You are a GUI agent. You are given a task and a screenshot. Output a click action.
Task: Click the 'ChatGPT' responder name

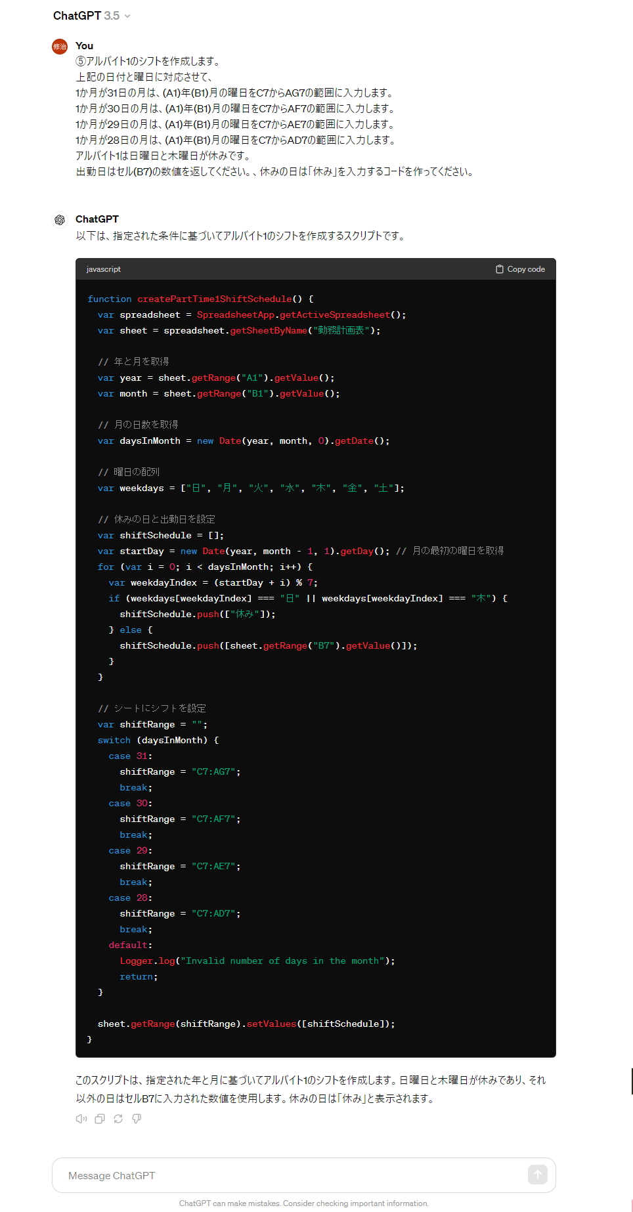[x=97, y=219]
